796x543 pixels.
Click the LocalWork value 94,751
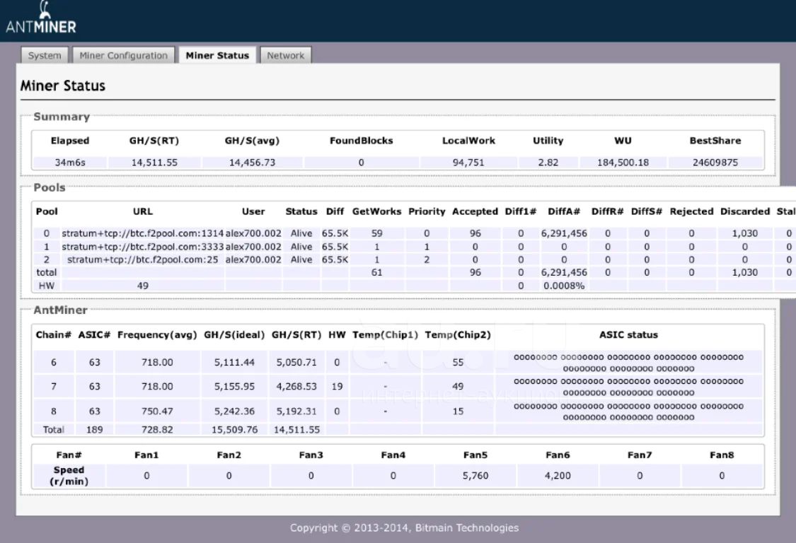[468, 163]
